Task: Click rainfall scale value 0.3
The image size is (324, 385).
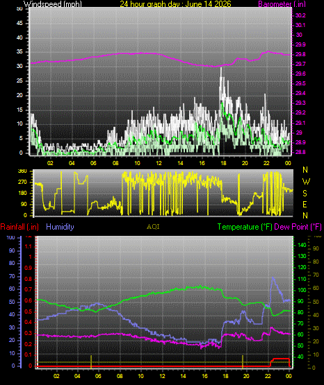Action: coord(29,333)
